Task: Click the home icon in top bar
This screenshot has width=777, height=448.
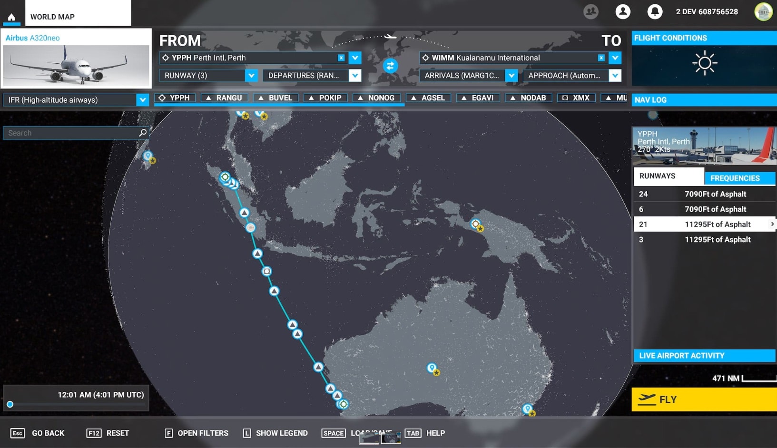Action: click(x=11, y=17)
